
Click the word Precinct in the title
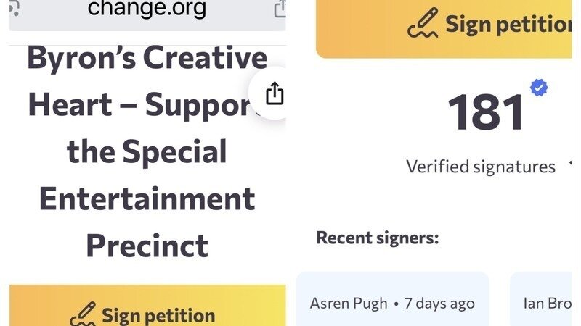[x=147, y=246]
